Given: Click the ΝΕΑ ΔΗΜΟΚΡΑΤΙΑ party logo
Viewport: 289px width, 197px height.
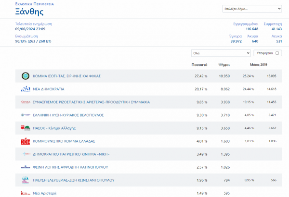Looking at the screenshot, I should pos(26,89).
